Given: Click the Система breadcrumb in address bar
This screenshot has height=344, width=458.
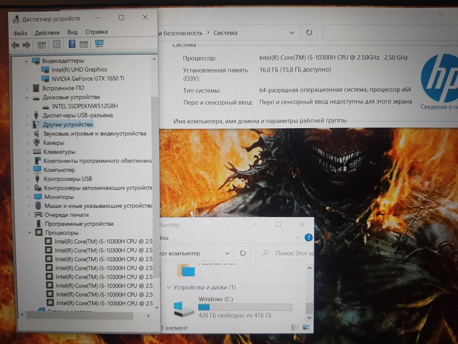Looking at the screenshot, I should click(225, 33).
